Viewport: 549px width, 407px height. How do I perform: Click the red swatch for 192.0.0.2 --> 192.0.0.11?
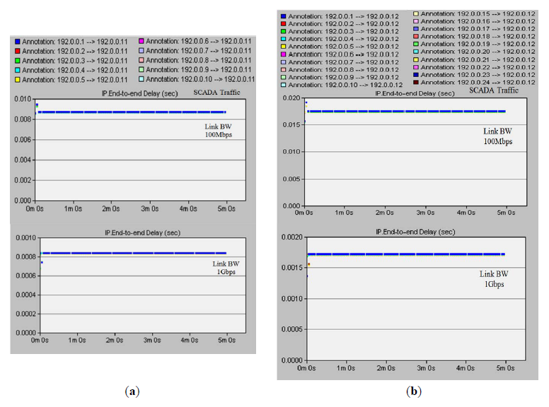click(x=17, y=51)
